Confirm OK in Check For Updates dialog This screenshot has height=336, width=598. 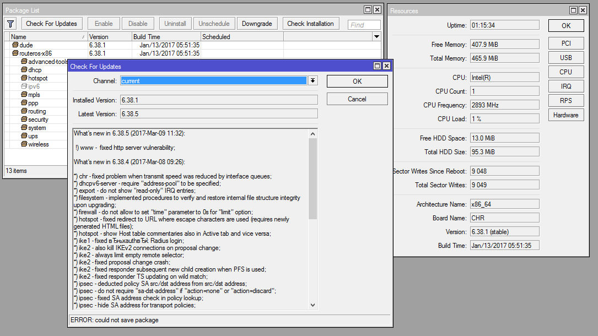[357, 81]
